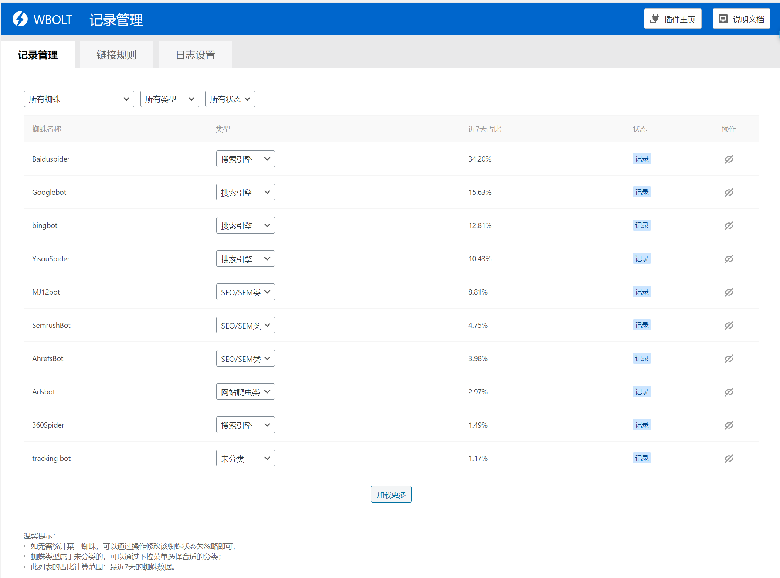
Task: Open the 所有类型 filter dropdown
Action: pyautogui.click(x=170, y=99)
